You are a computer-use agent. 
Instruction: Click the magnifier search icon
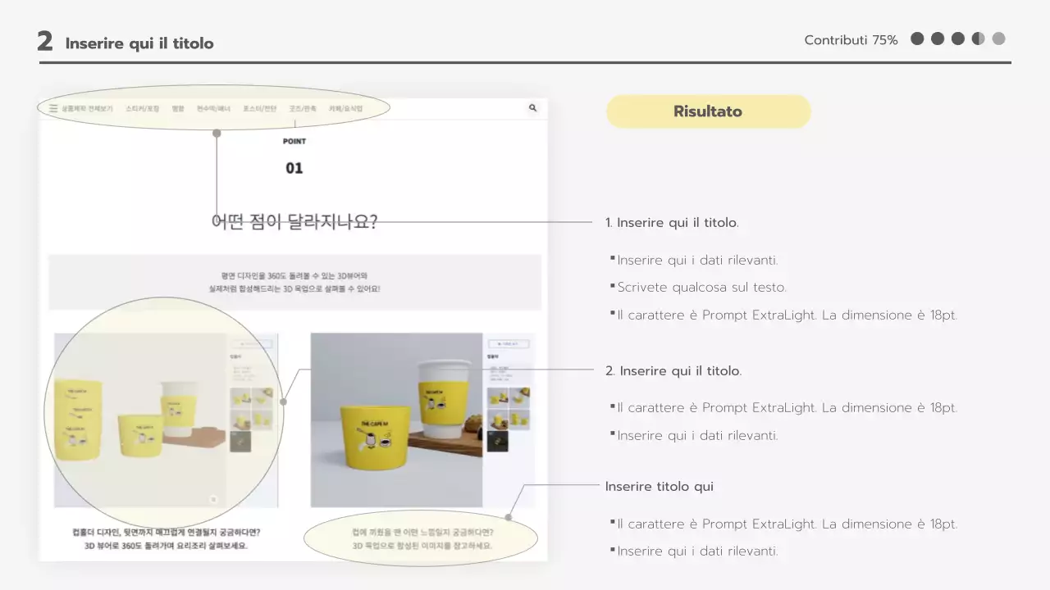[x=532, y=108]
